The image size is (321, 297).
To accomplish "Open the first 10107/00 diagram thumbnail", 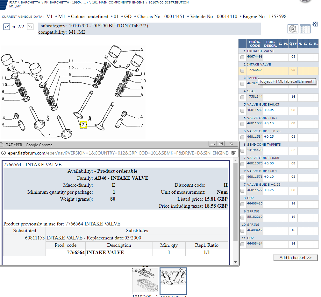I will point(145,281).
